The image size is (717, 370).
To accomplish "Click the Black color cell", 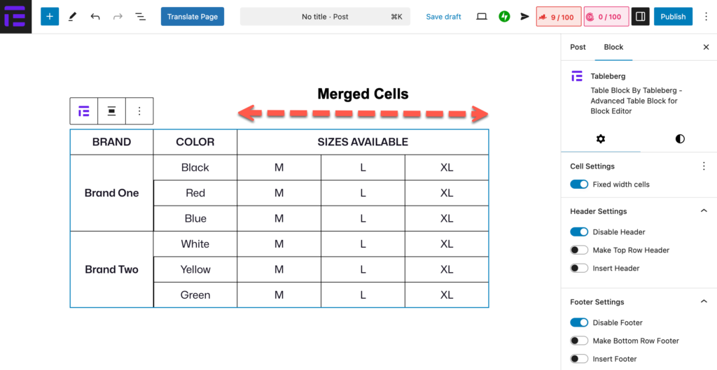I will [x=195, y=168].
